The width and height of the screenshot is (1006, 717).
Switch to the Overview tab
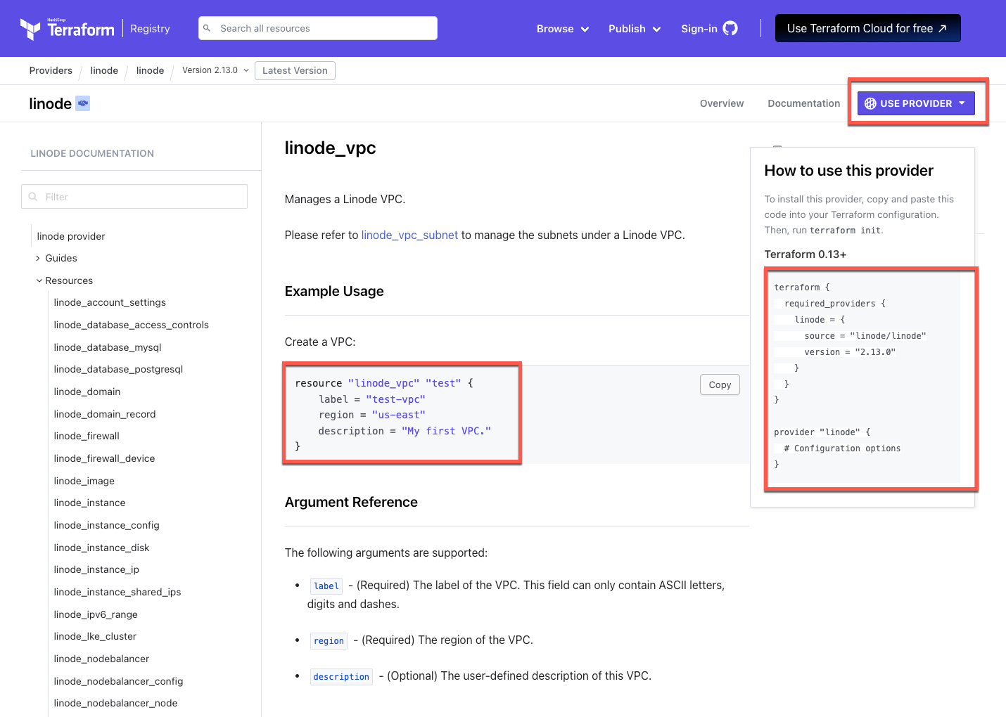coord(721,103)
